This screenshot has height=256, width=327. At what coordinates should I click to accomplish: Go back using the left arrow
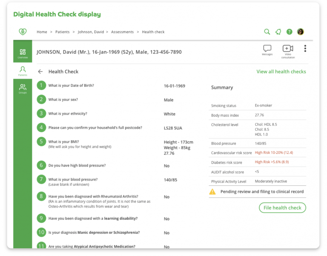[x=40, y=72]
